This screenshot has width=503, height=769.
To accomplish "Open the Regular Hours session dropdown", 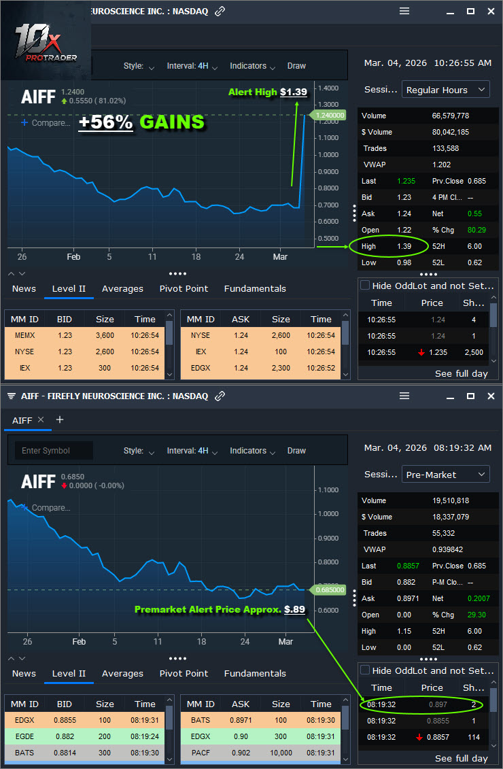I will 445,90.
